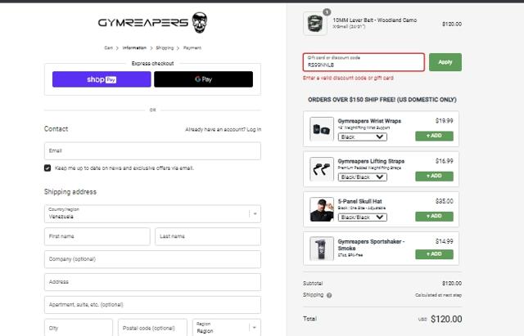Focus the Apartment, suite, etc. field

pyautogui.click(x=152, y=305)
